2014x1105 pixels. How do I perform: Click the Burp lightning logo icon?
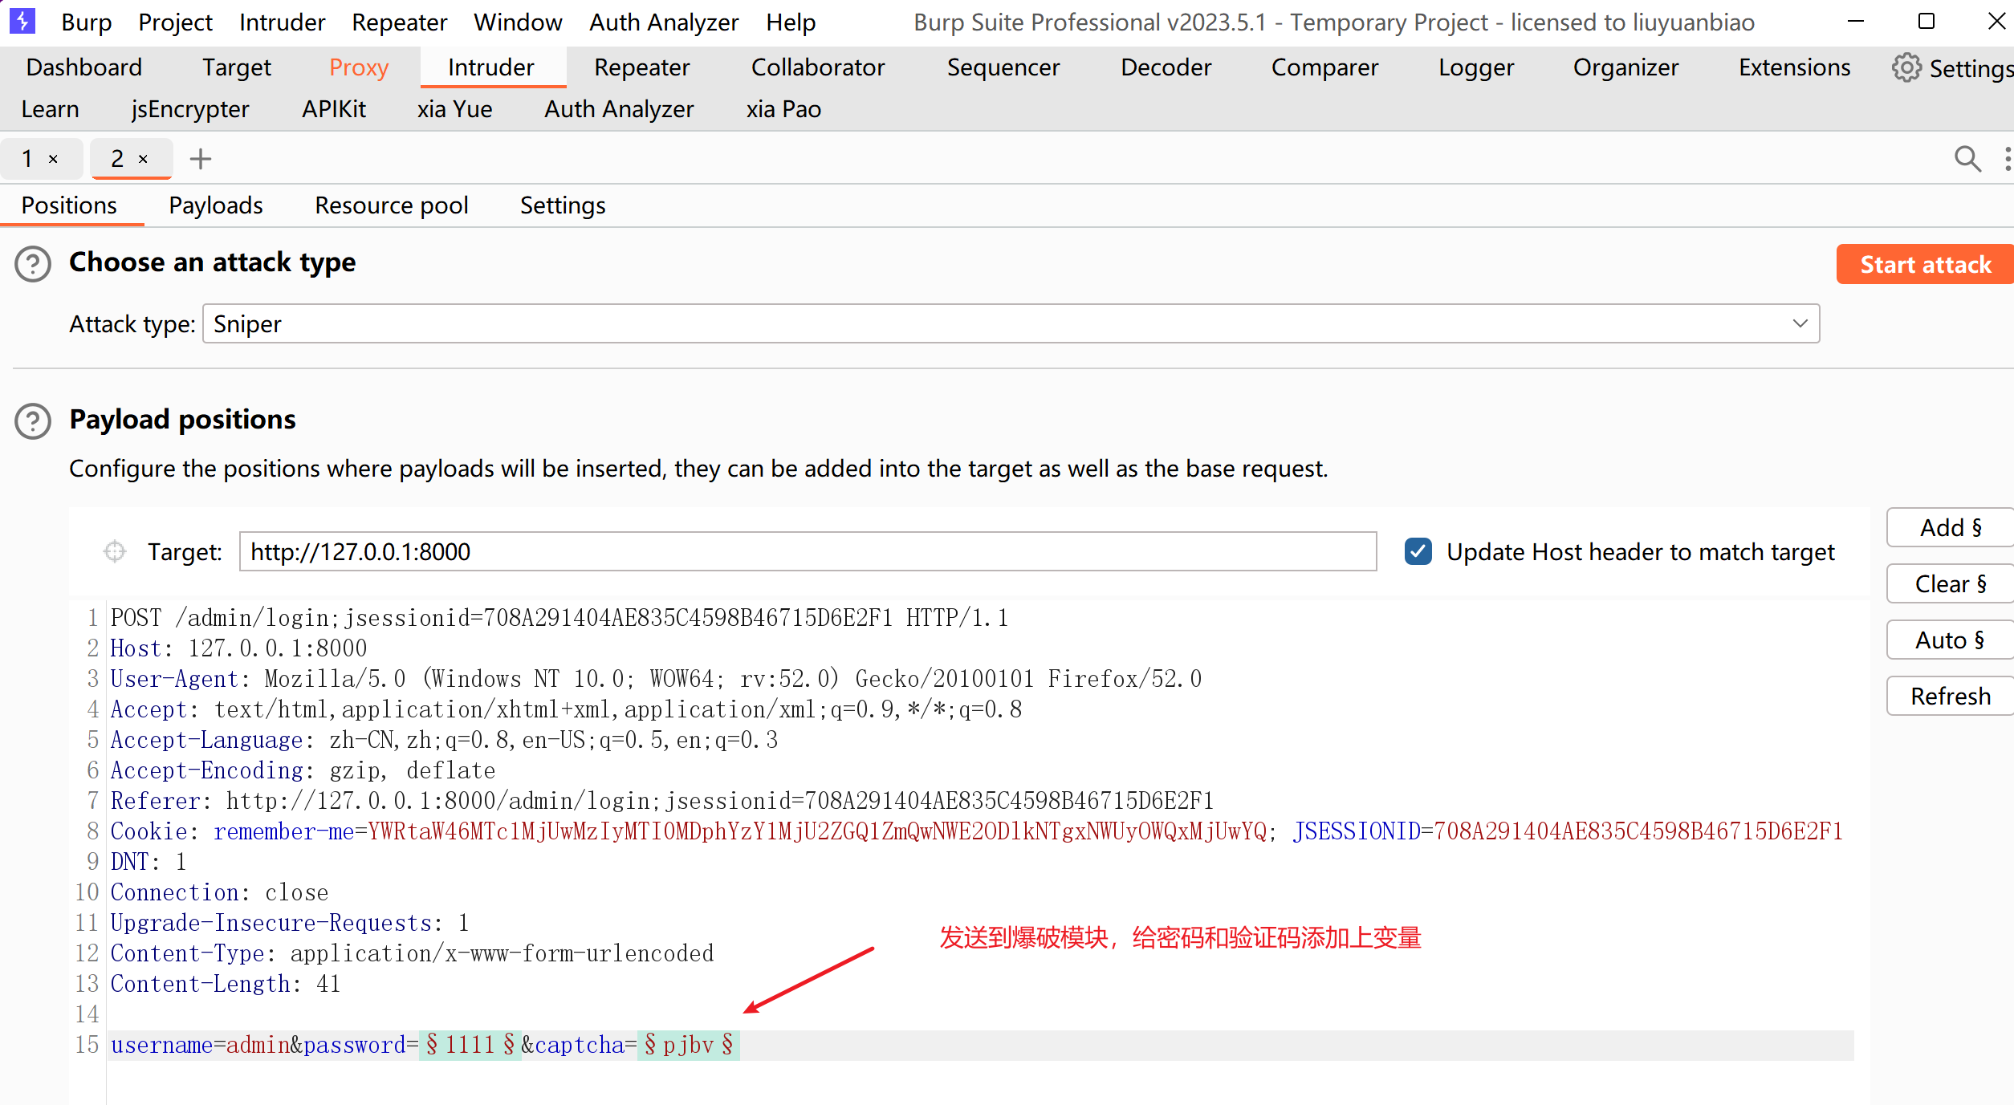(22, 21)
